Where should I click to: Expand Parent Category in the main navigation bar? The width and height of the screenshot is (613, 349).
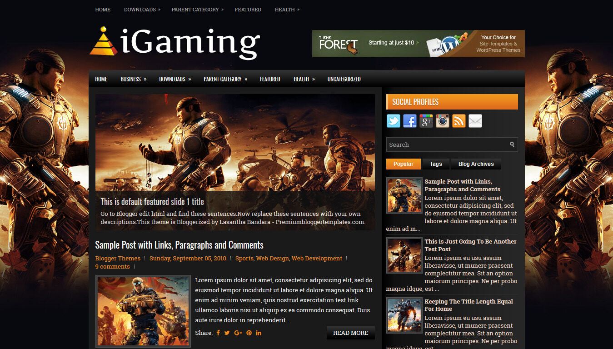tap(225, 79)
